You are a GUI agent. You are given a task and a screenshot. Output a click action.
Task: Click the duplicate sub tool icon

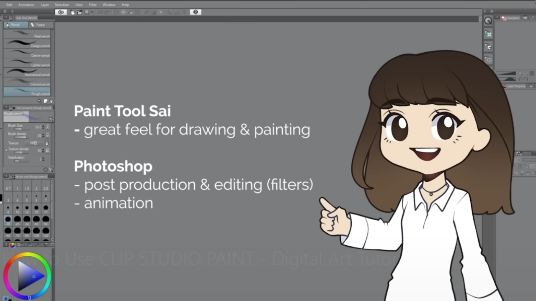[46, 101]
